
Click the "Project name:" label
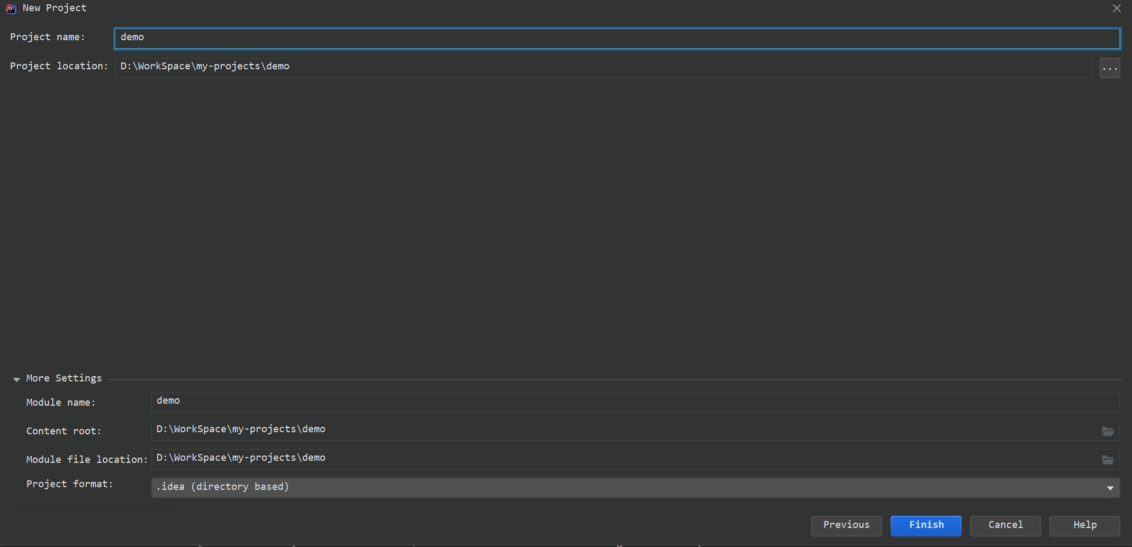coord(48,37)
